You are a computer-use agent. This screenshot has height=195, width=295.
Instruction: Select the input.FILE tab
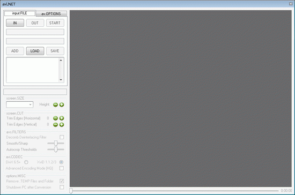tap(20, 13)
